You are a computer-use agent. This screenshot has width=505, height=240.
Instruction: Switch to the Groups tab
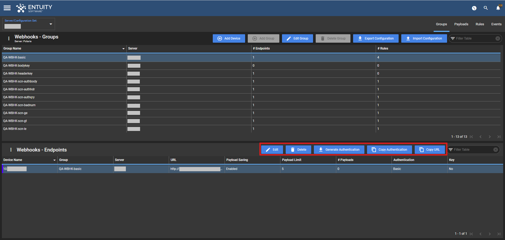tap(441, 24)
